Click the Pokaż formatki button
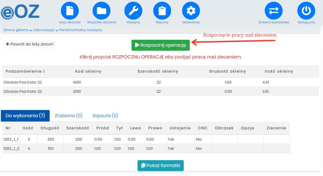 click(160, 166)
